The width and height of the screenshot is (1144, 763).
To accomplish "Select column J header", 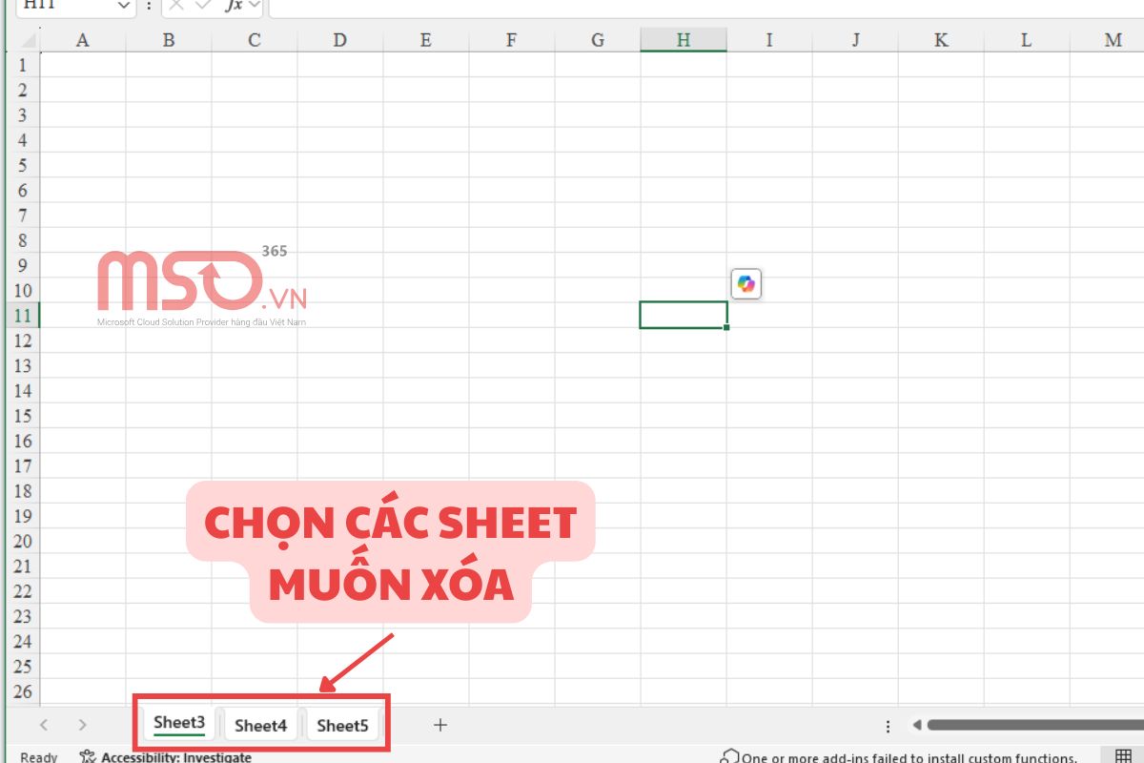I will pyautogui.click(x=854, y=40).
